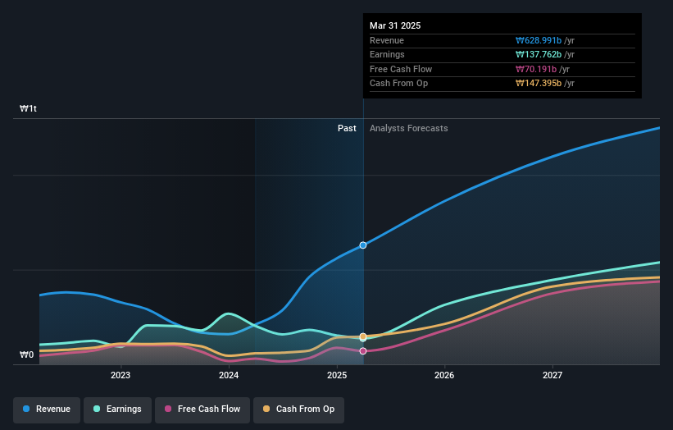673x430 pixels.
Task: Click the ₩147.395b cash from op value
Action: coord(539,84)
